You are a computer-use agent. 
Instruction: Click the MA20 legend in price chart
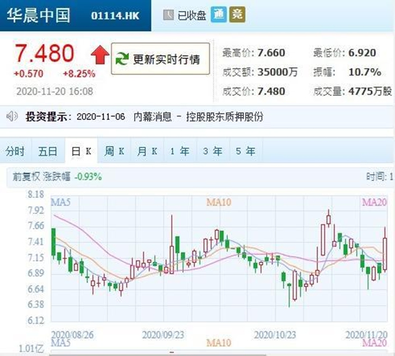point(374,202)
